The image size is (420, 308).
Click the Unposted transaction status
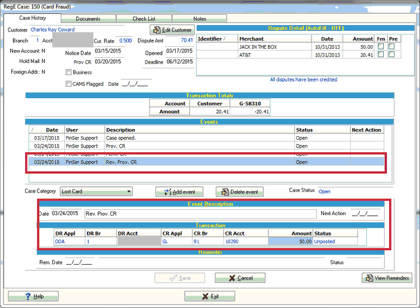(x=335, y=241)
